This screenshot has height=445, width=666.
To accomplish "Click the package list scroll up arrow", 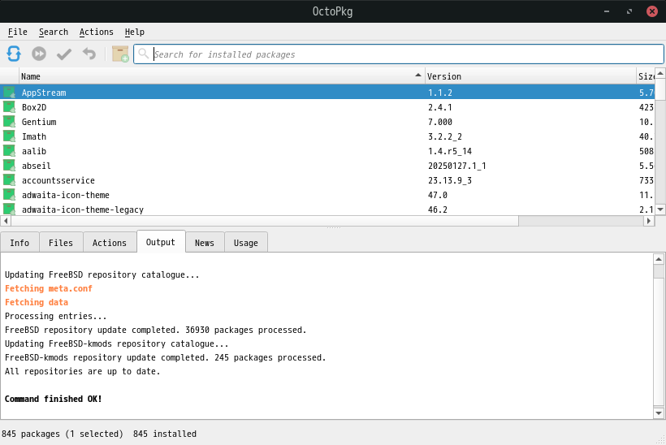I will pos(660,73).
